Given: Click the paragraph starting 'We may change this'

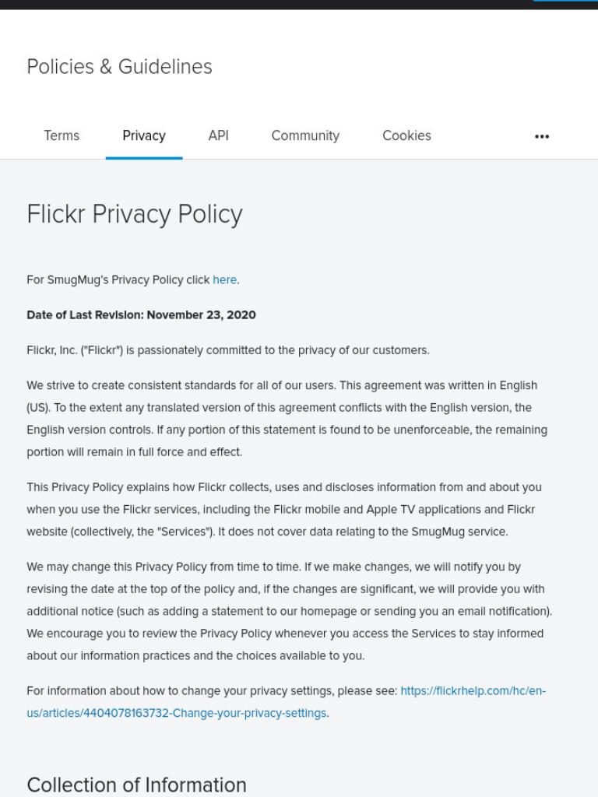Looking at the screenshot, I should pyautogui.click(x=289, y=612).
